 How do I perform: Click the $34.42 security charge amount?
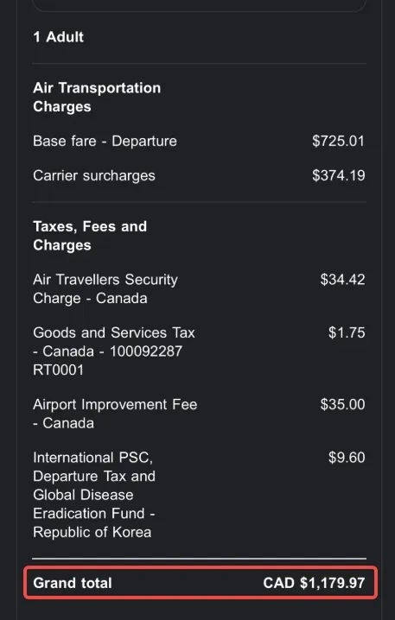click(x=342, y=280)
